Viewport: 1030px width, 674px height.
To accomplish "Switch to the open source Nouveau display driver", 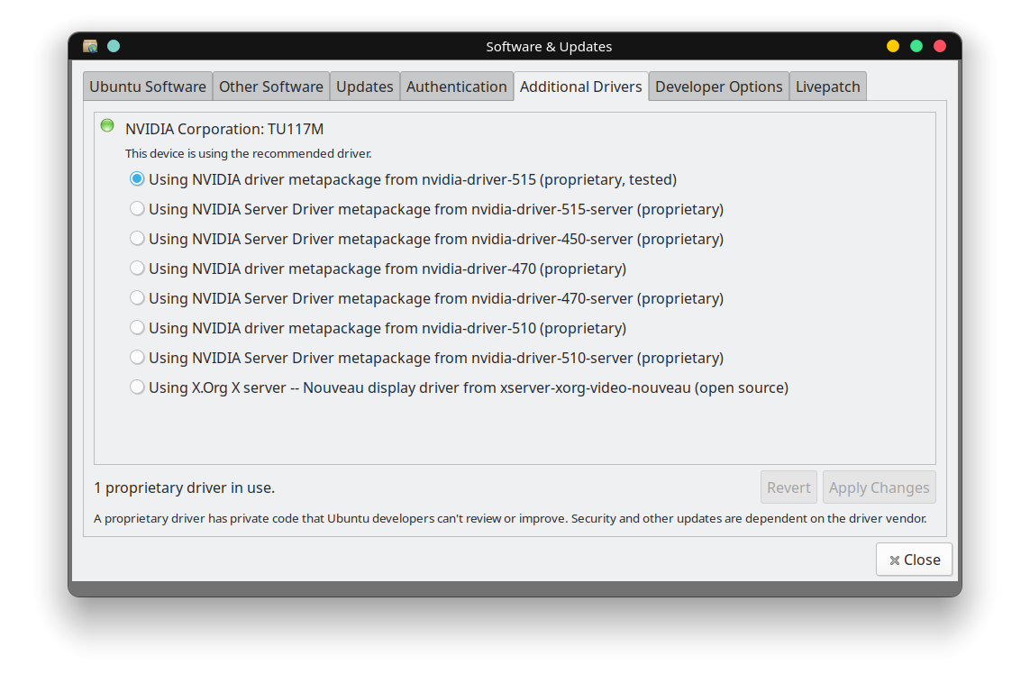I will pyautogui.click(x=137, y=387).
